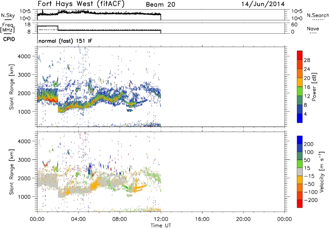The height and width of the screenshot is (228, 329).
Task: Pick Velocity colorbar segment between 100 and 200
Action: coord(300,148)
